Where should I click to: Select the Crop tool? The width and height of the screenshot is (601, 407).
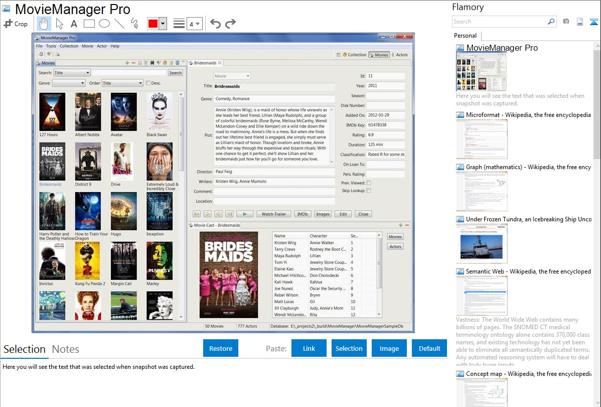pyautogui.click(x=16, y=24)
